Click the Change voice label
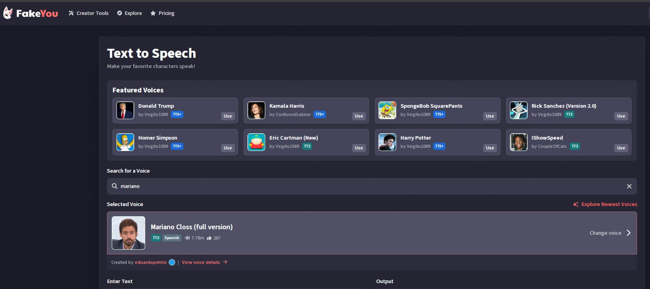The width and height of the screenshot is (650, 289). tap(605, 233)
